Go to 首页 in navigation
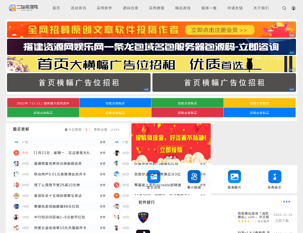 (56, 8)
